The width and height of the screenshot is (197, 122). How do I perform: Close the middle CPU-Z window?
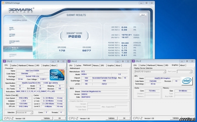(x=128, y=61)
